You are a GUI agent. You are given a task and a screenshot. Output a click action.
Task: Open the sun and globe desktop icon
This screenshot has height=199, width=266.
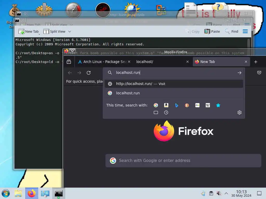pos(132,10)
